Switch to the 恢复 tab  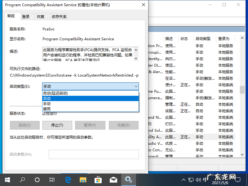(x=41, y=16)
